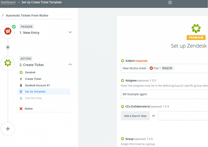This screenshot has height=147, width=208.
Task: Delete the Create Ticket action
Action: tap(29, 109)
